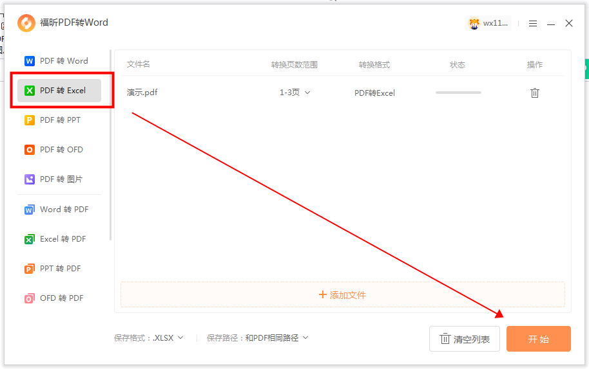The width and height of the screenshot is (589, 369).
Task: Click the 开始 start button
Action: point(538,339)
